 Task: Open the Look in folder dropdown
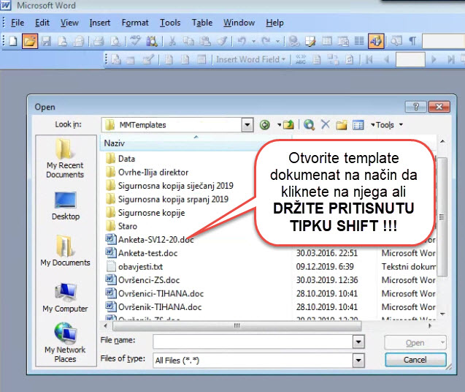247,125
